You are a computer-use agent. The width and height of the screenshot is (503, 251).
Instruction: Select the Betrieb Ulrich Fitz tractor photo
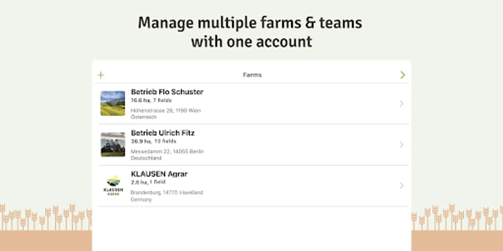click(113, 144)
